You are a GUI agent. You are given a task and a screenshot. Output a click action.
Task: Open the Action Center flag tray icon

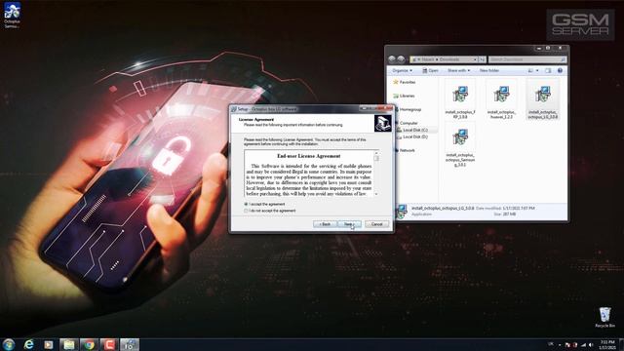[567, 344]
